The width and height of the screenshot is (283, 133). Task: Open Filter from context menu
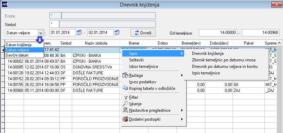coord(153,97)
